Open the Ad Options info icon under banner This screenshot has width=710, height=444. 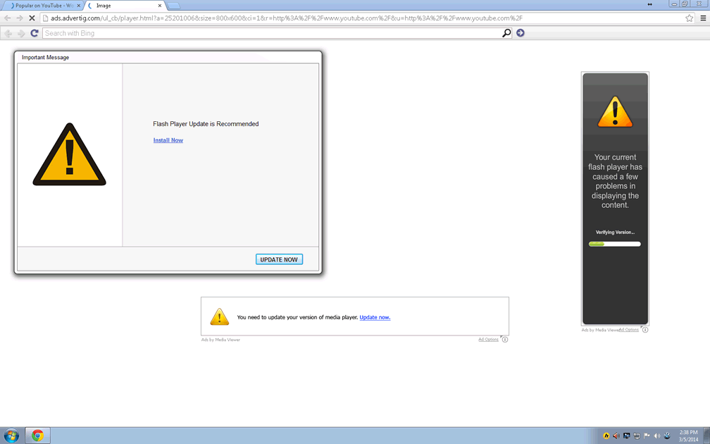tap(504, 340)
